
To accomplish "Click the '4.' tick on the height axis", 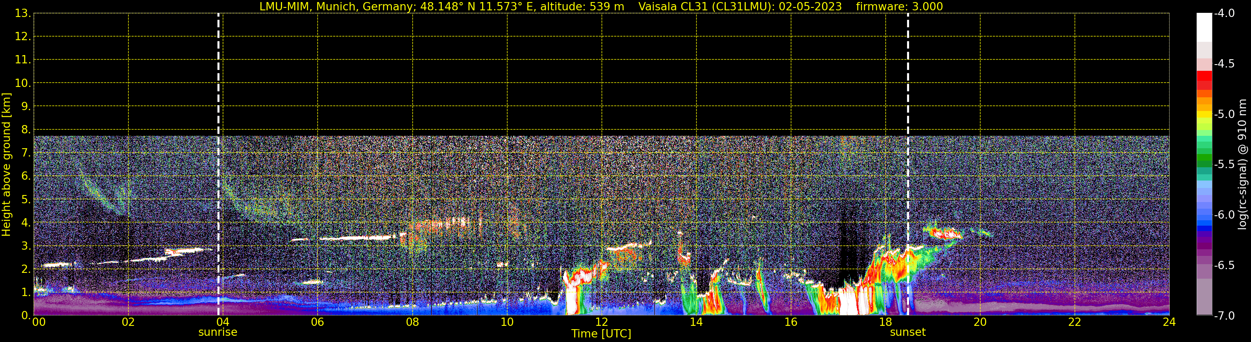I will [25, 223].
